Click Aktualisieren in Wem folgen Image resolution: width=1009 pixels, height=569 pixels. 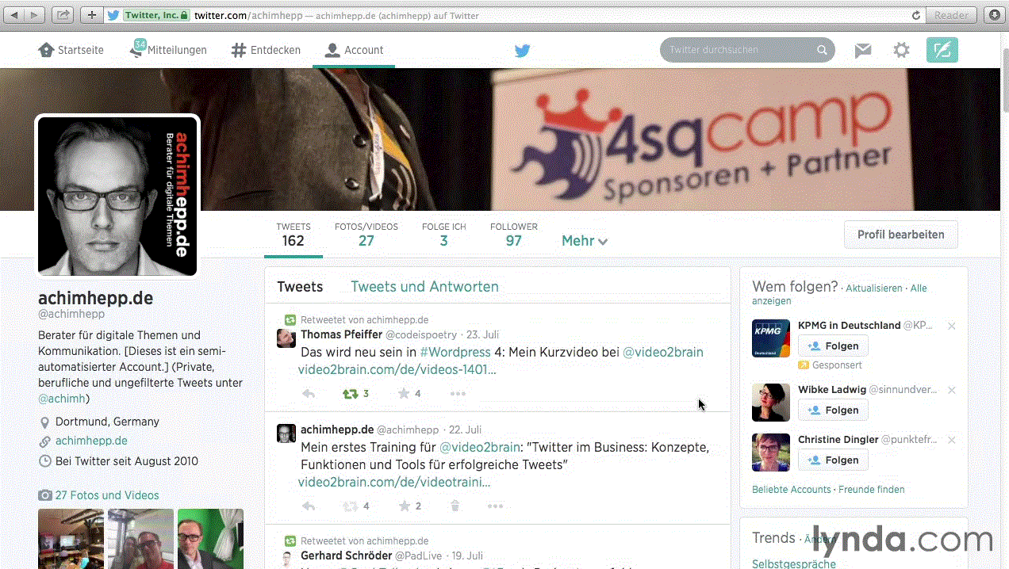tap(874, 288)
